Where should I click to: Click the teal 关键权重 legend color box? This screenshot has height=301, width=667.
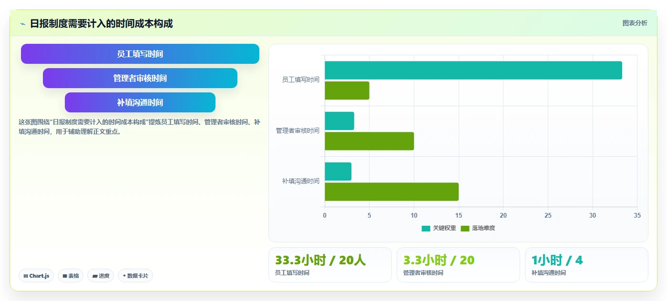426,229
